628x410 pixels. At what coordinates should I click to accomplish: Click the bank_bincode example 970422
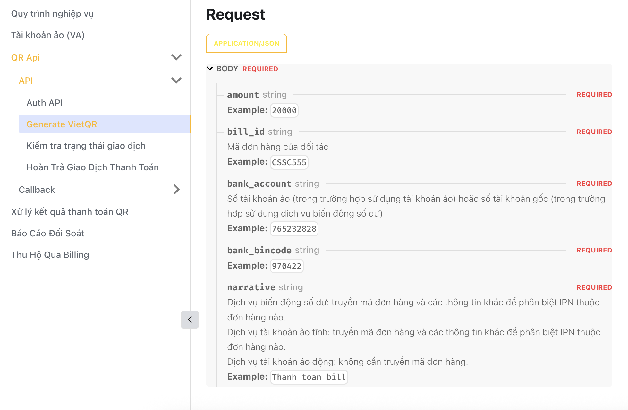coord(286,266)
